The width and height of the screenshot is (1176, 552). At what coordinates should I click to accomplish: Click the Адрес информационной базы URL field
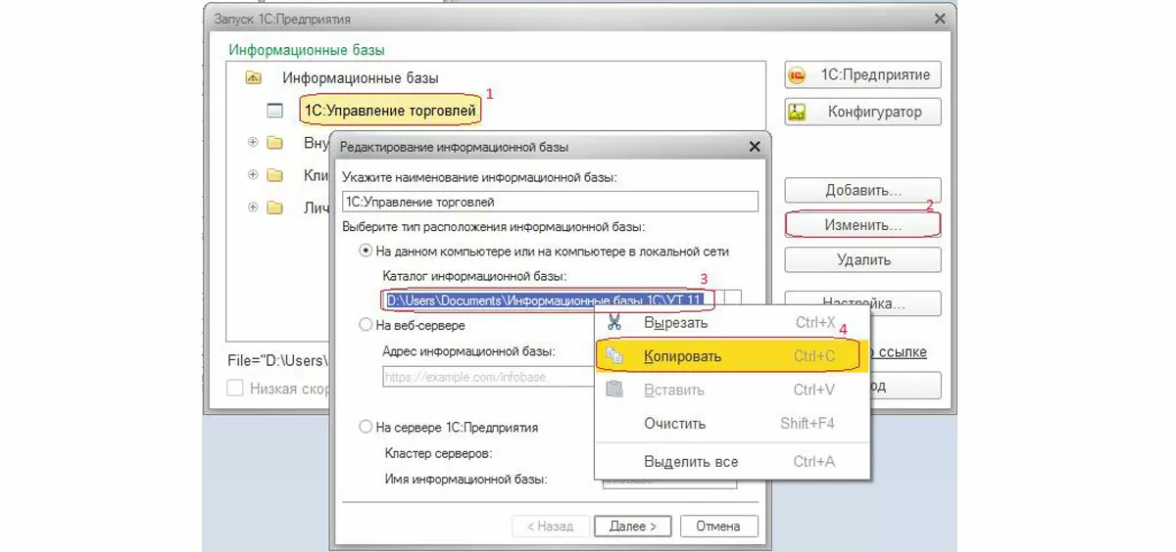coord(488,376)
